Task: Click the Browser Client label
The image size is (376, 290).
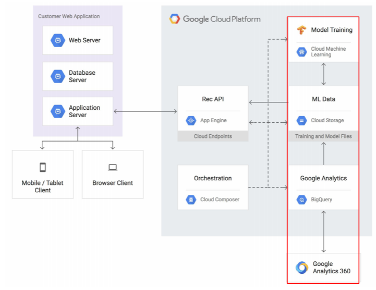Action: tap(113, 183)
